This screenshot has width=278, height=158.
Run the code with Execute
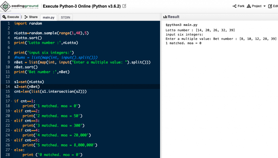coord(11,17)
